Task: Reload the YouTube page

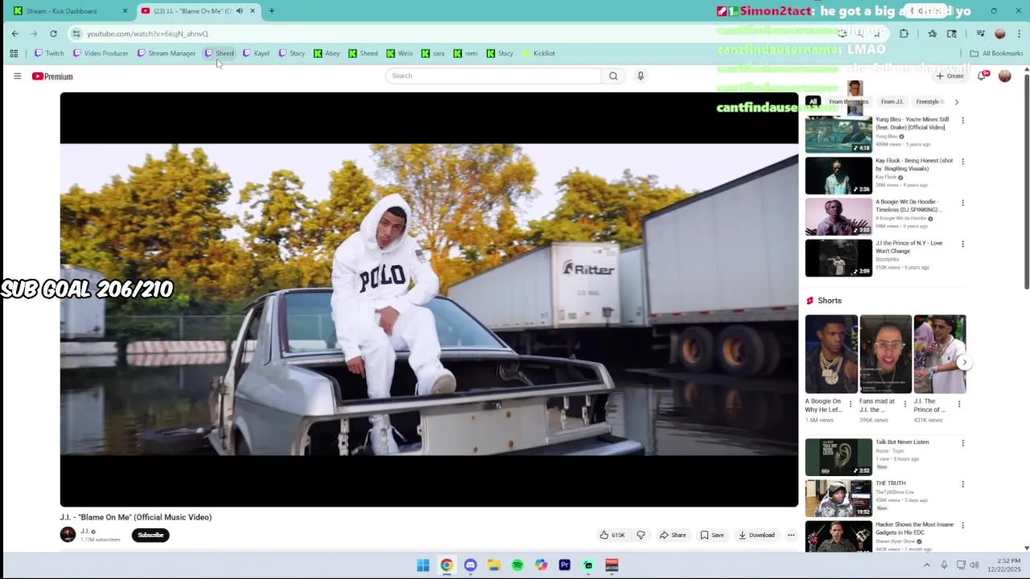Action: click(x=53, y=34)
